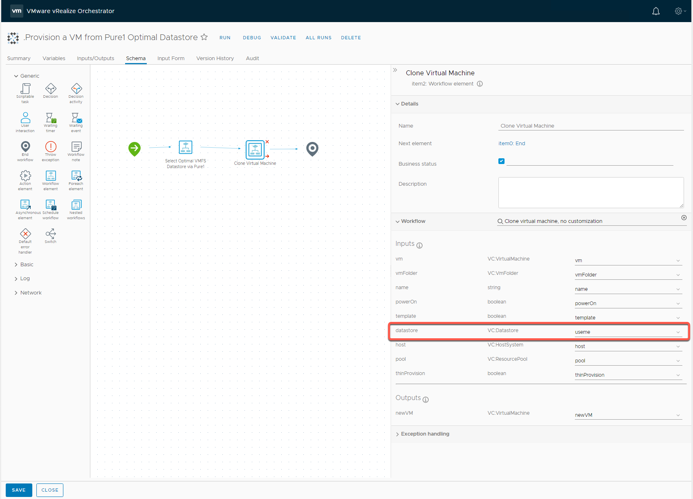Select the End workflow palette icon
Image resolution: width=693 pixels, height=499 pixels.
coord(25,146)
